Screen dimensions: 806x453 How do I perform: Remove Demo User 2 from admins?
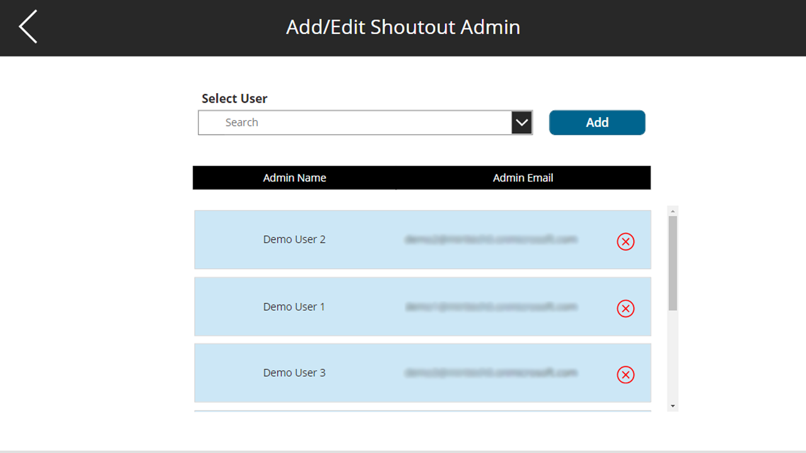click(x=625, y=242)
